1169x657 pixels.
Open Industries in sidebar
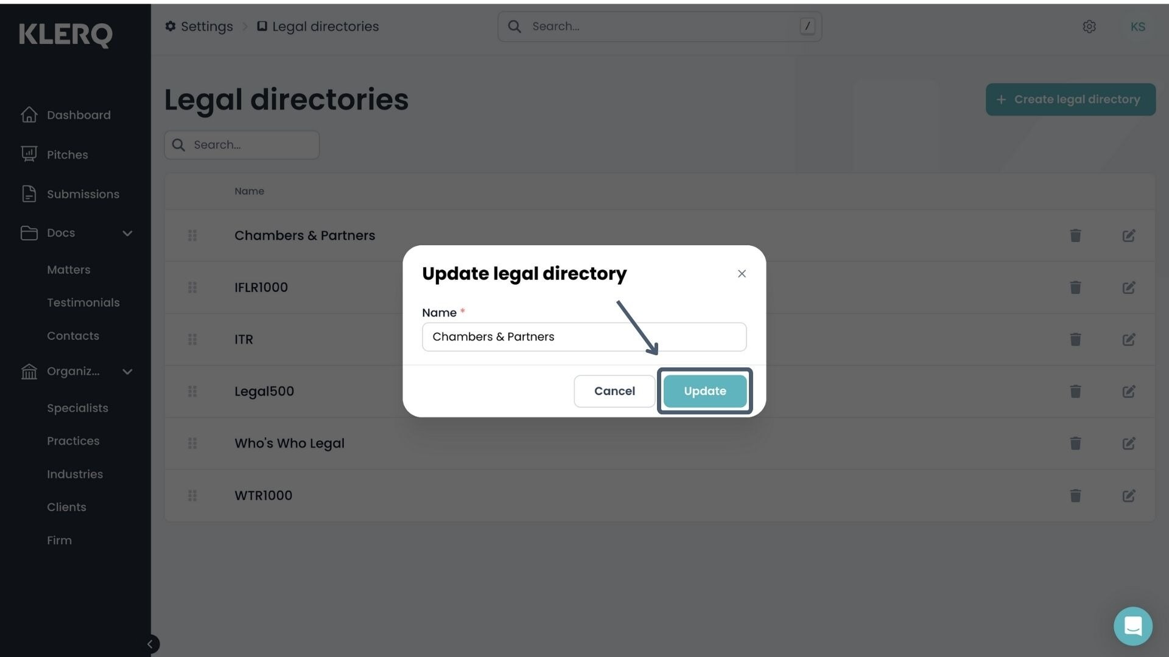[75, 474]
